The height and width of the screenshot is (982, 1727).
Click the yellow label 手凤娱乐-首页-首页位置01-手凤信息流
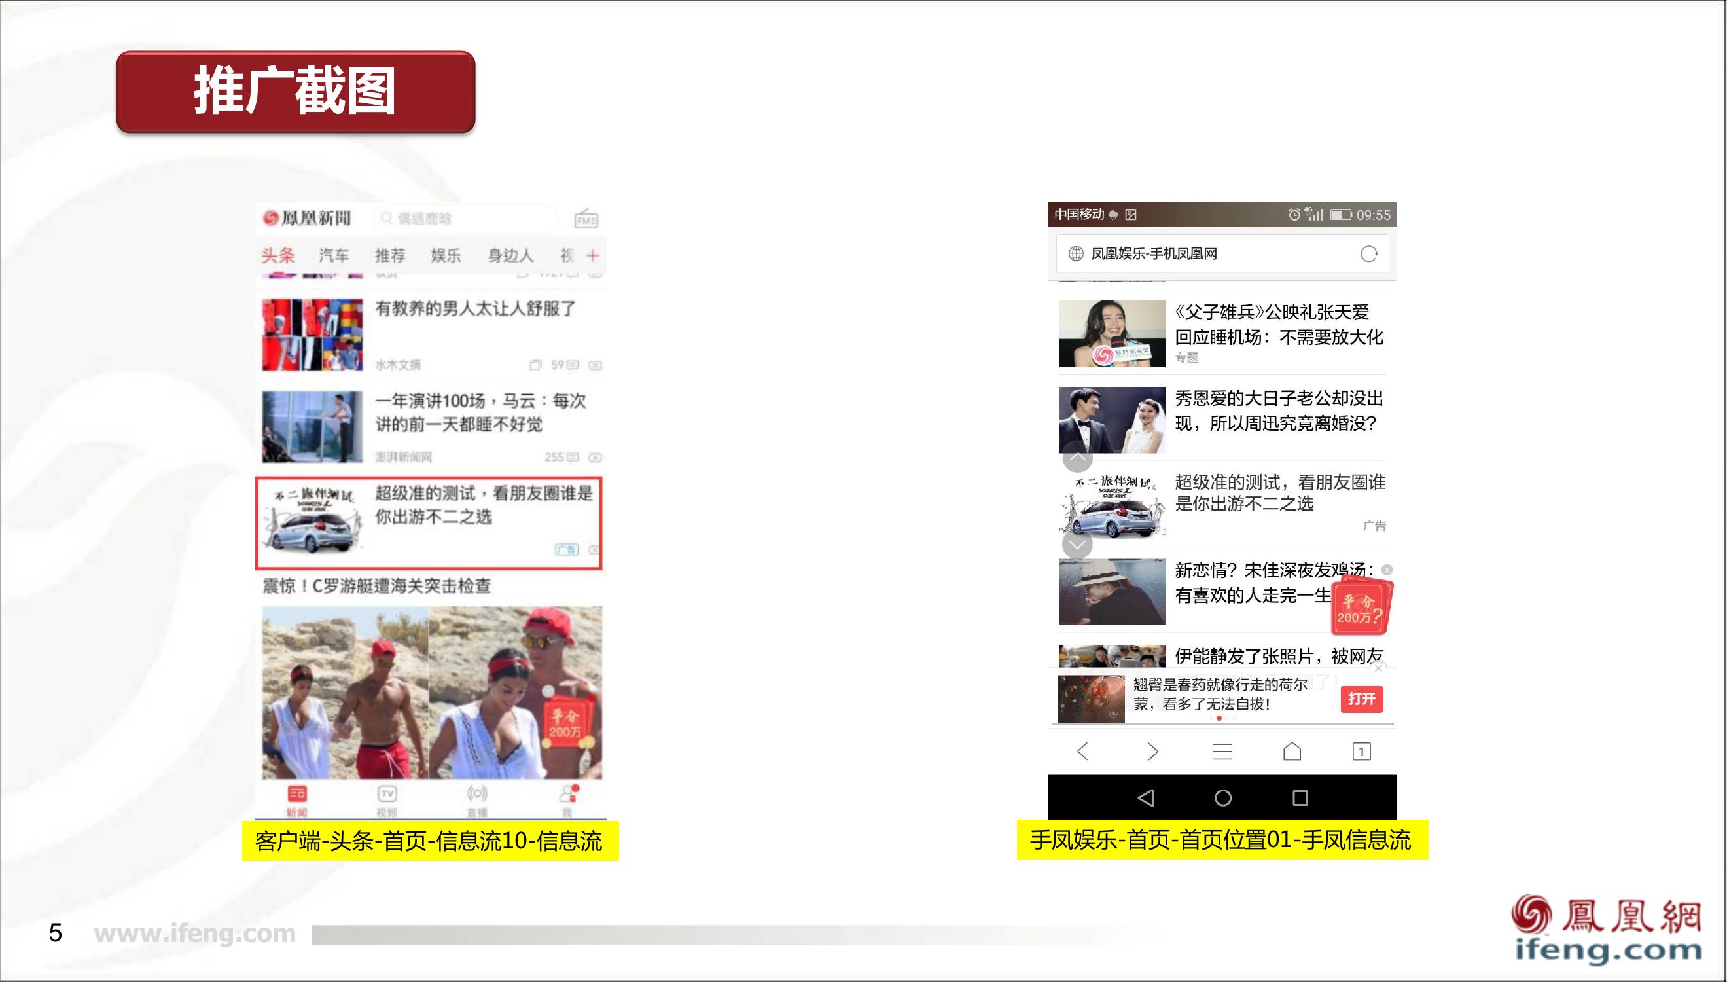[x=1222, y=841]
